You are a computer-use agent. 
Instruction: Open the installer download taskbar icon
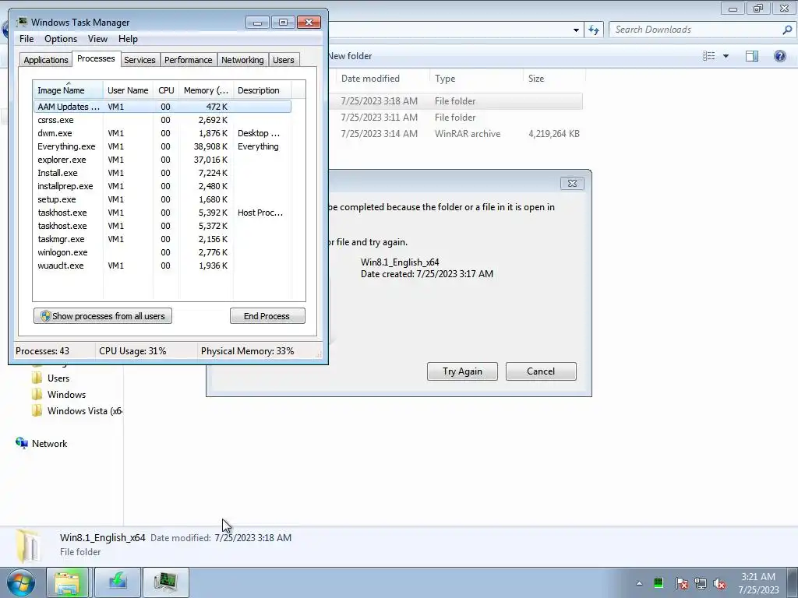click(x=118, y=582)
